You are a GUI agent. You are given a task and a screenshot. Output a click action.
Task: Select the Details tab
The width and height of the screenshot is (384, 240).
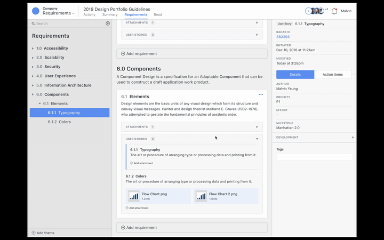295,75
